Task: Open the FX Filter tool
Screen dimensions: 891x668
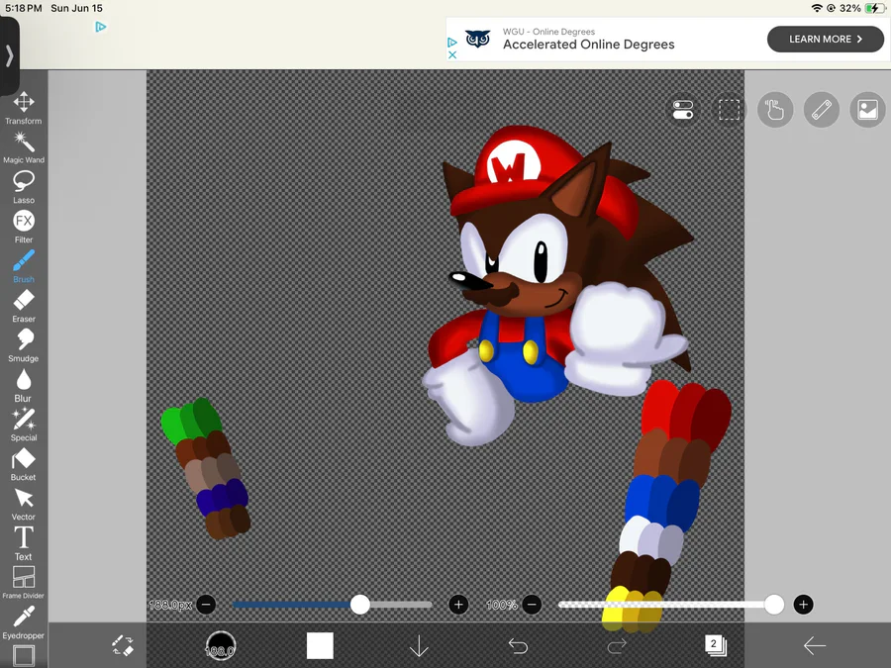Action: [x=24, y=227]
